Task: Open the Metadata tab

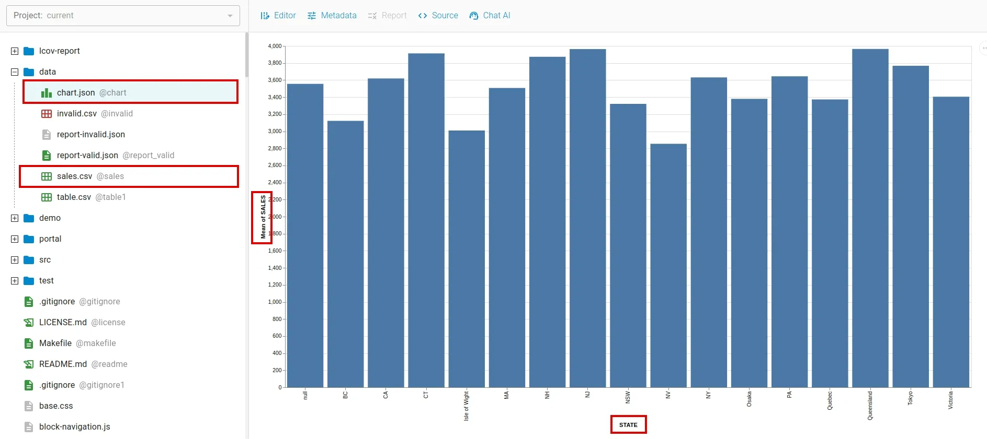Action: pos(332,16)
